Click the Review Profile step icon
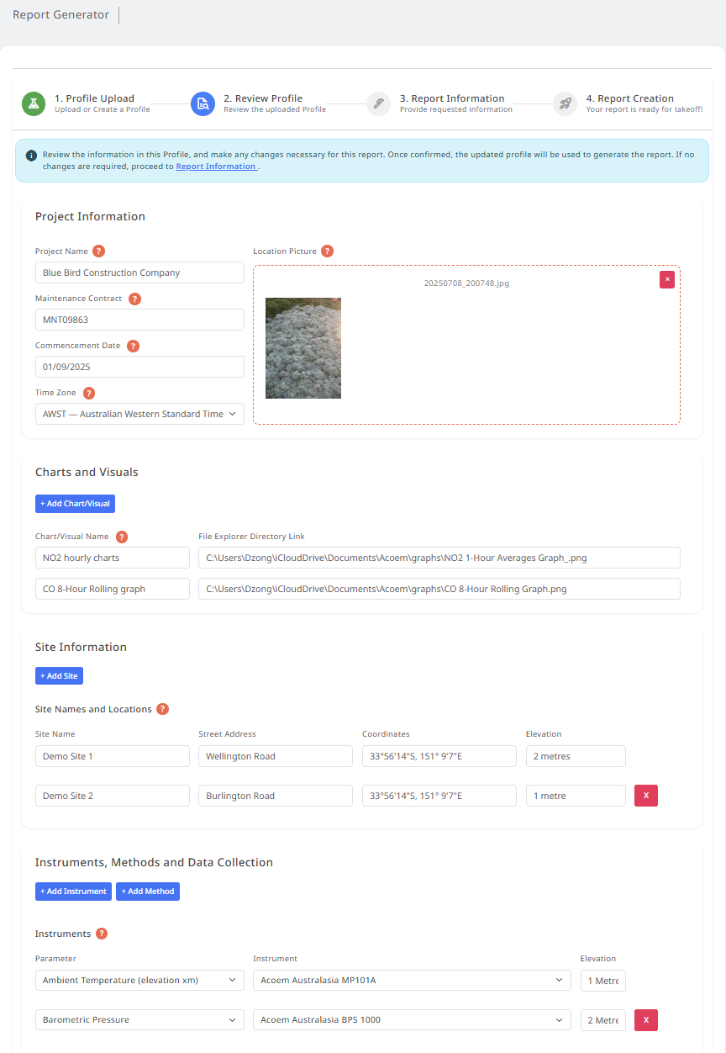The height and width of the screenshot is (1053, 726). tap(203, 103)
